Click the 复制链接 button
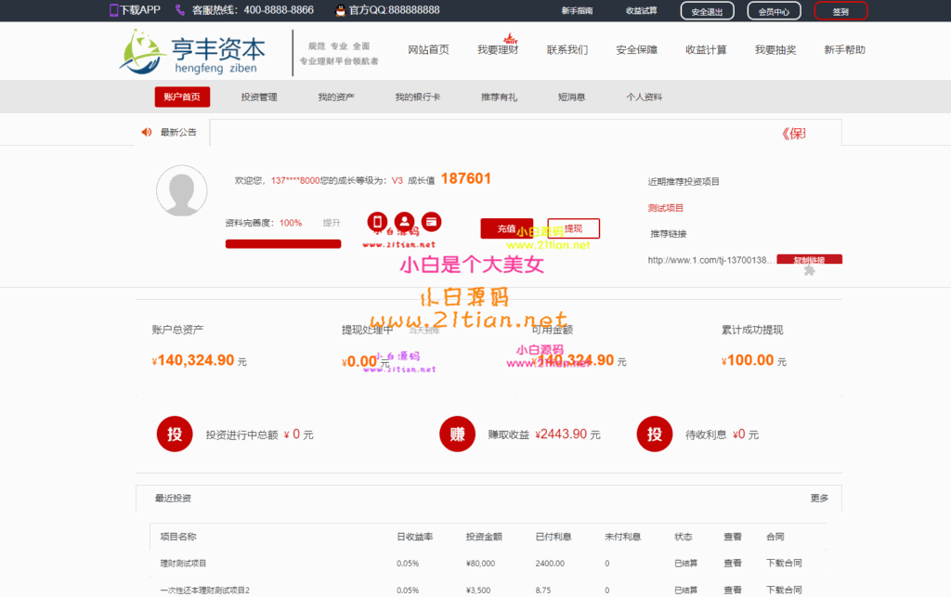This screenshot has height=597, width=951. (809, 259)
